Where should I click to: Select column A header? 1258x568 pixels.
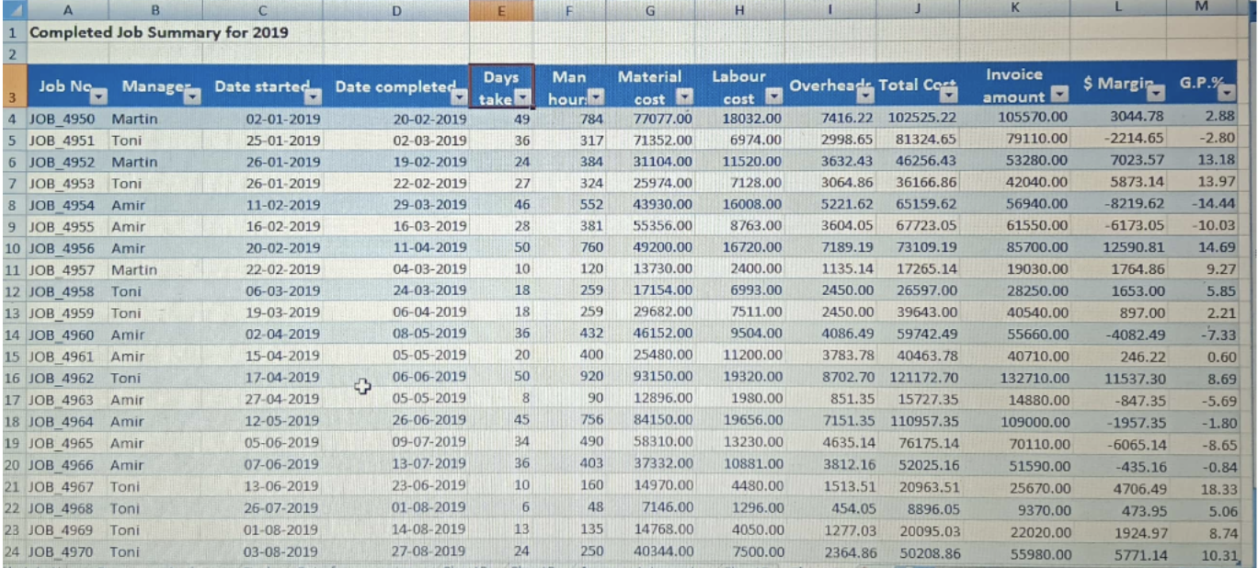tap(69, 11)
